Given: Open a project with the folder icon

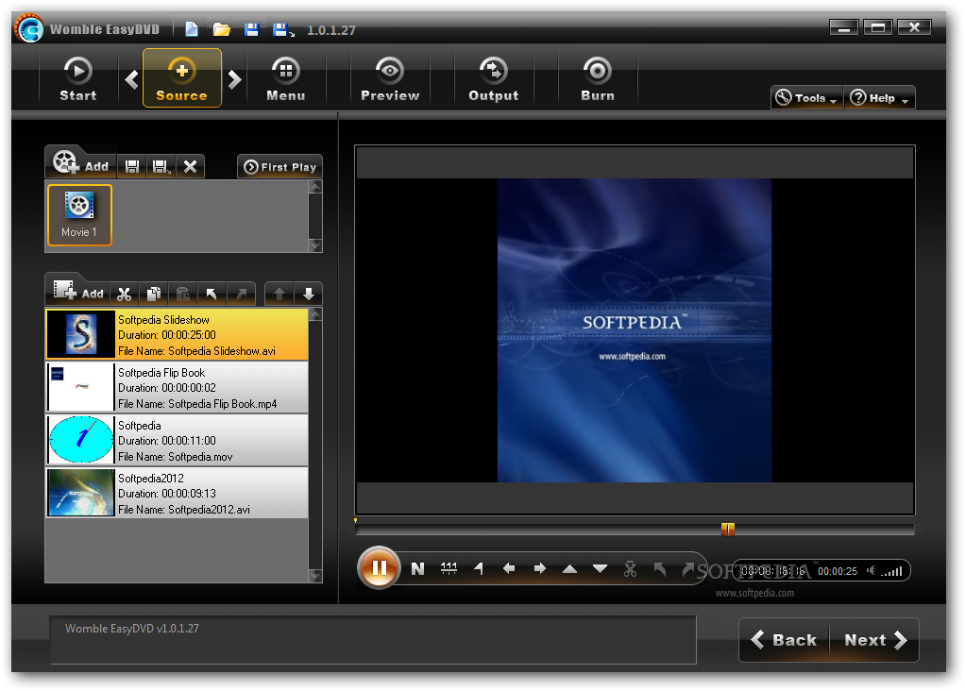Looking at the screenshot, I should tap(222, 29).
